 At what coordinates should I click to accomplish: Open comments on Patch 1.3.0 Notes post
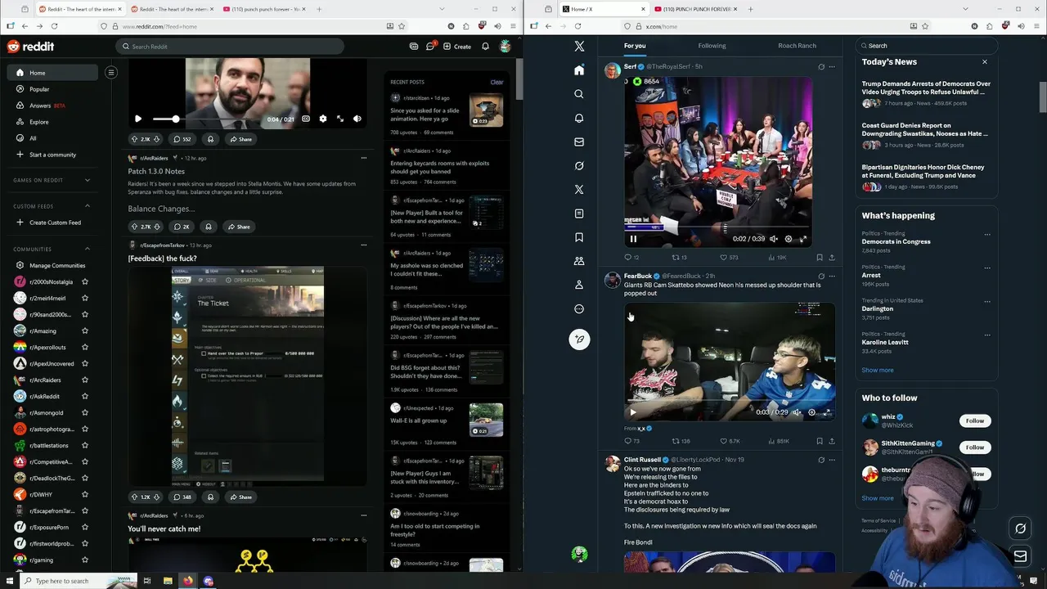pos(182,227)
